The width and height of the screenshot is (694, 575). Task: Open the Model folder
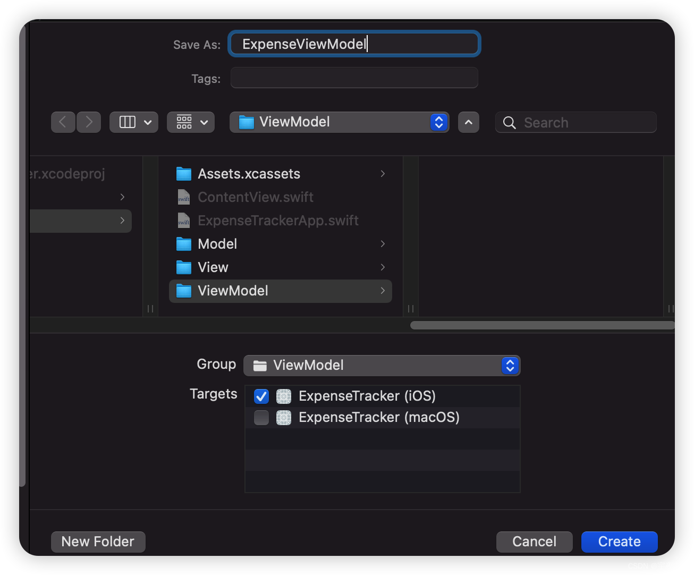click(281, 244)
